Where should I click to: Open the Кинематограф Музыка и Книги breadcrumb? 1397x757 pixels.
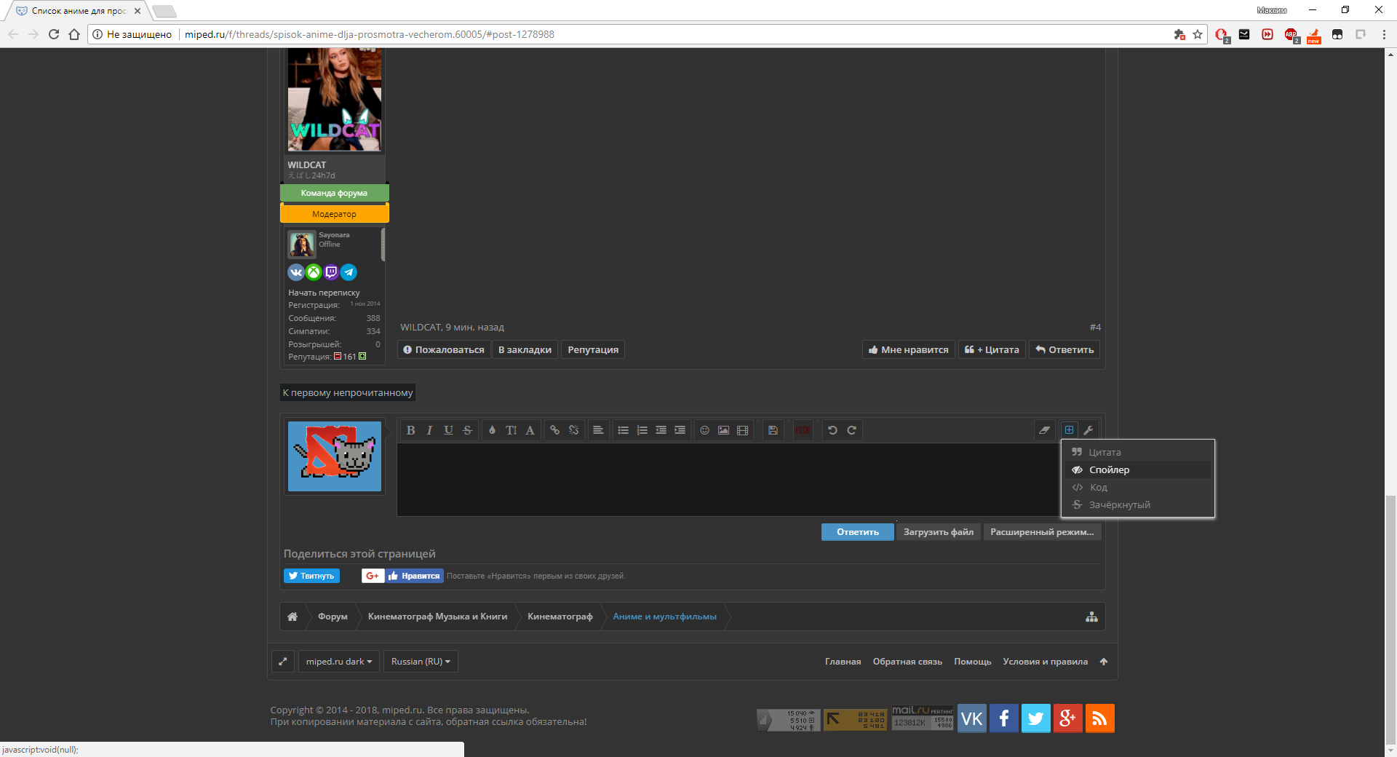click(437, 617)
